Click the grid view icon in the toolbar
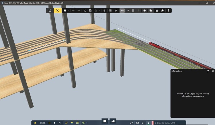 [x=133, y=11]
